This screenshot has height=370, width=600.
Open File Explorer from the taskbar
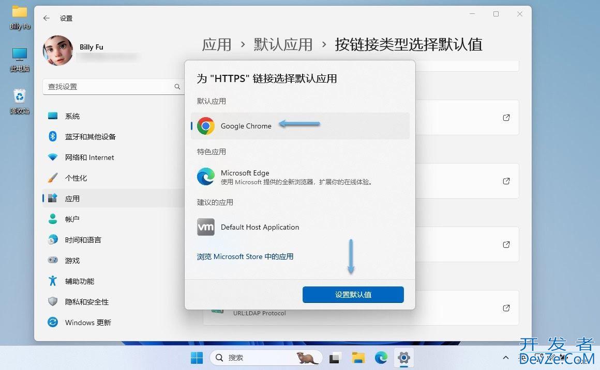coord(358,358)
